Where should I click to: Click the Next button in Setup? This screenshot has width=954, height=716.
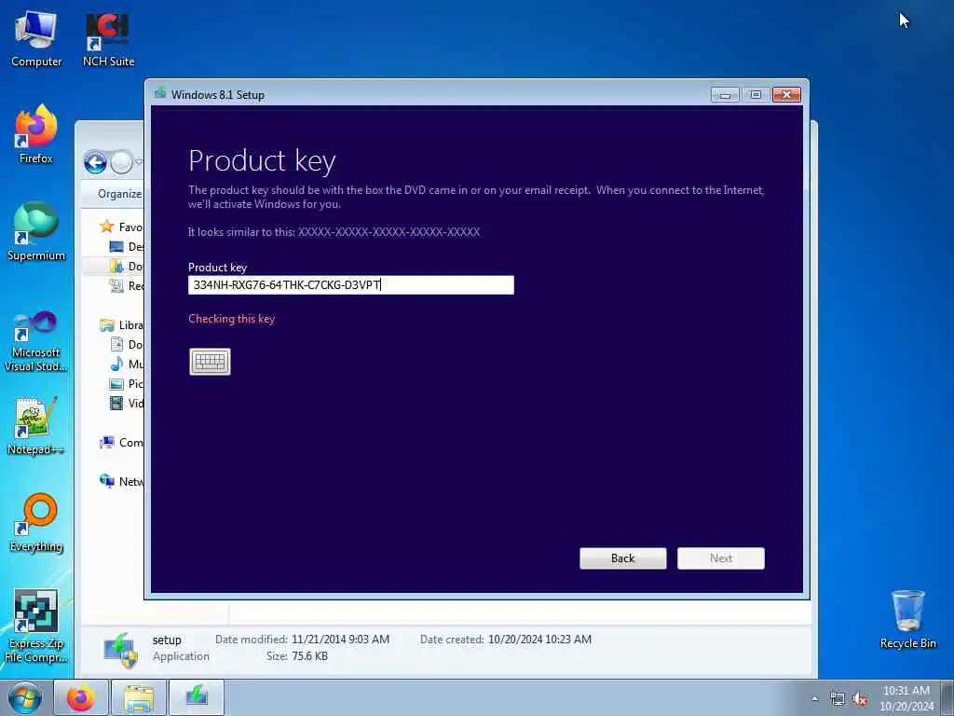point(721,558)
